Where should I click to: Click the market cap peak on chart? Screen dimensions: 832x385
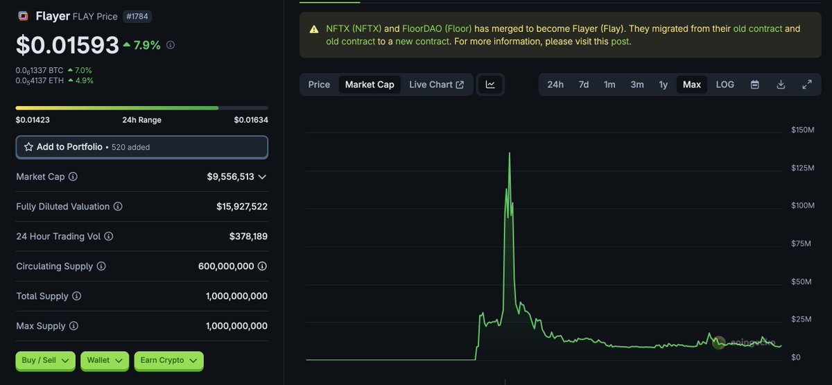[x=510, y=153]
